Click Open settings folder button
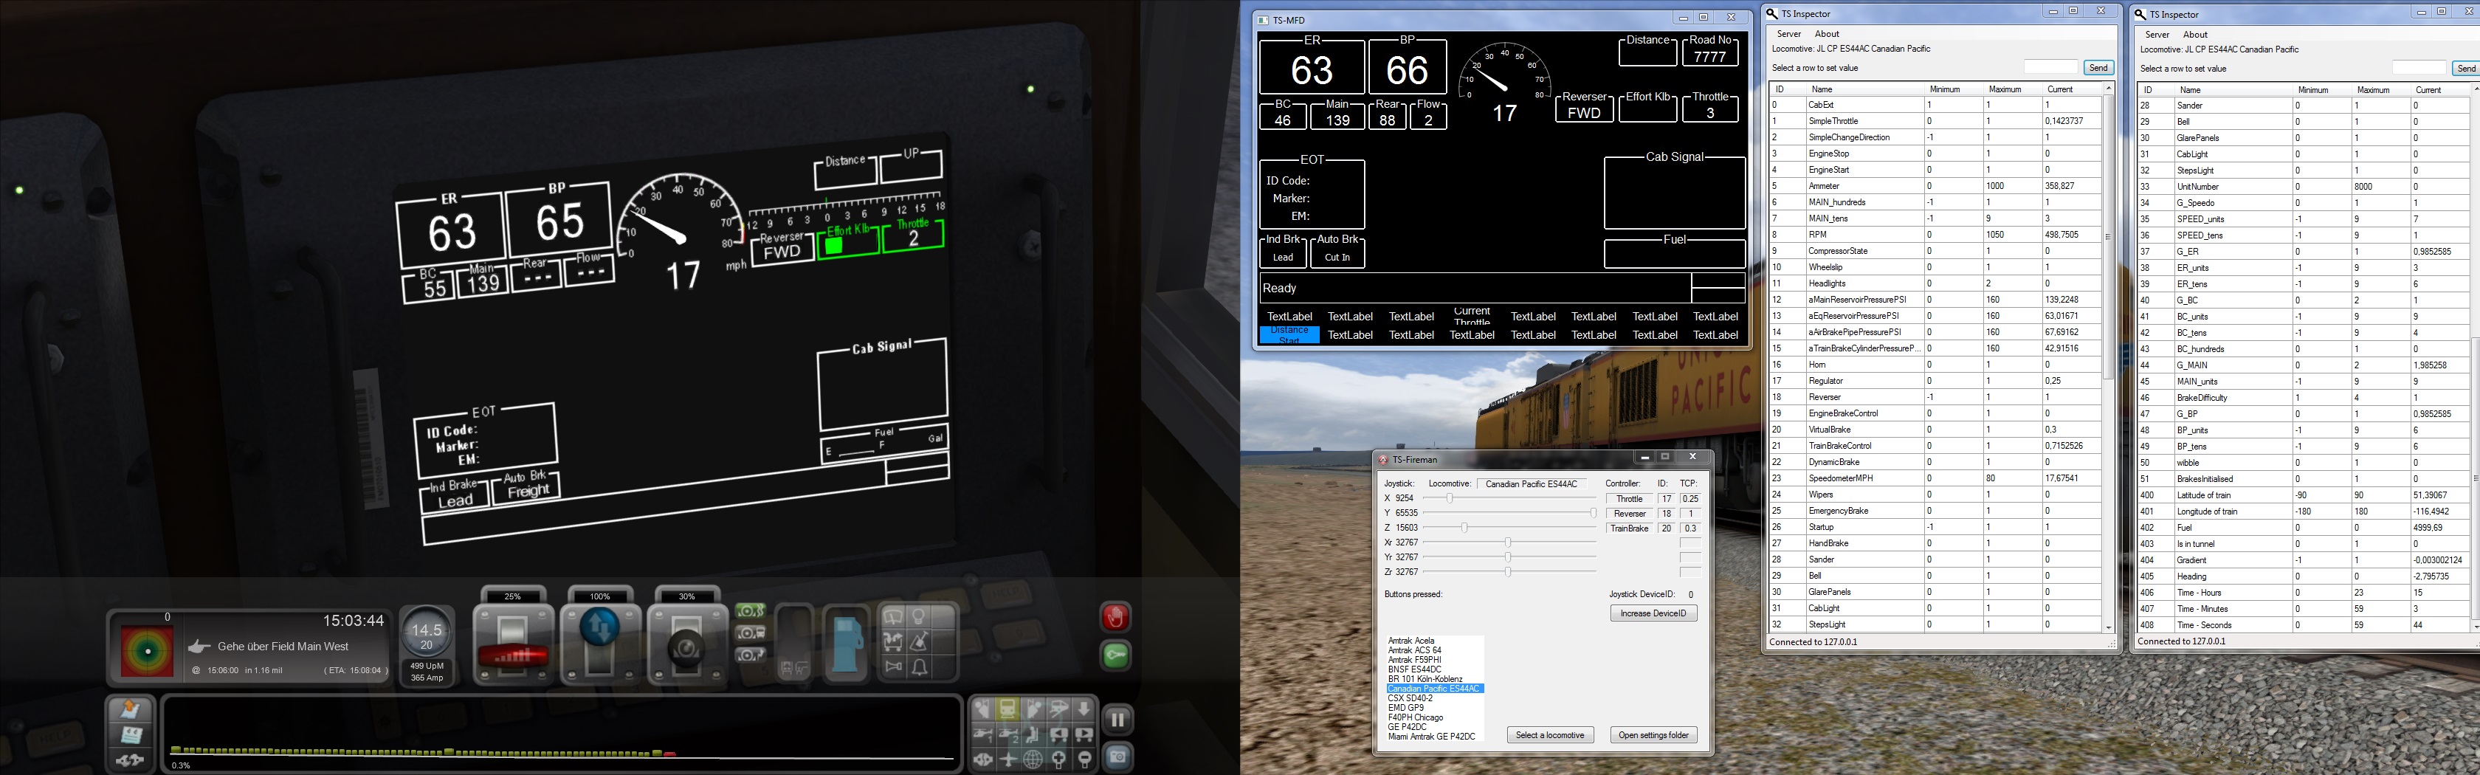The image size is (2480, 775). click(x=1654, y=736)
